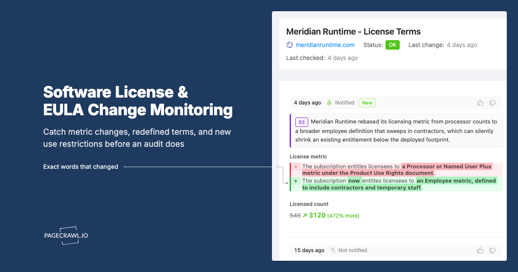Click the AI summary paragraph about Meridian Runtime
518x272 pixels.
[x=396, y=131]
